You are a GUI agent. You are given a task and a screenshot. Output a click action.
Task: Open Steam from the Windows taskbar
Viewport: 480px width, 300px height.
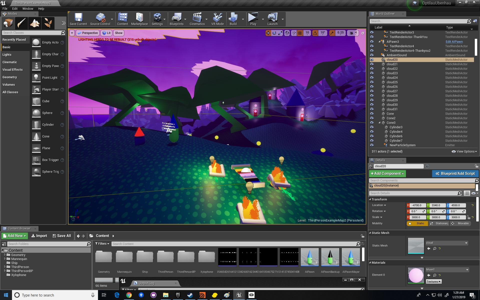click(x=190, y=295)
